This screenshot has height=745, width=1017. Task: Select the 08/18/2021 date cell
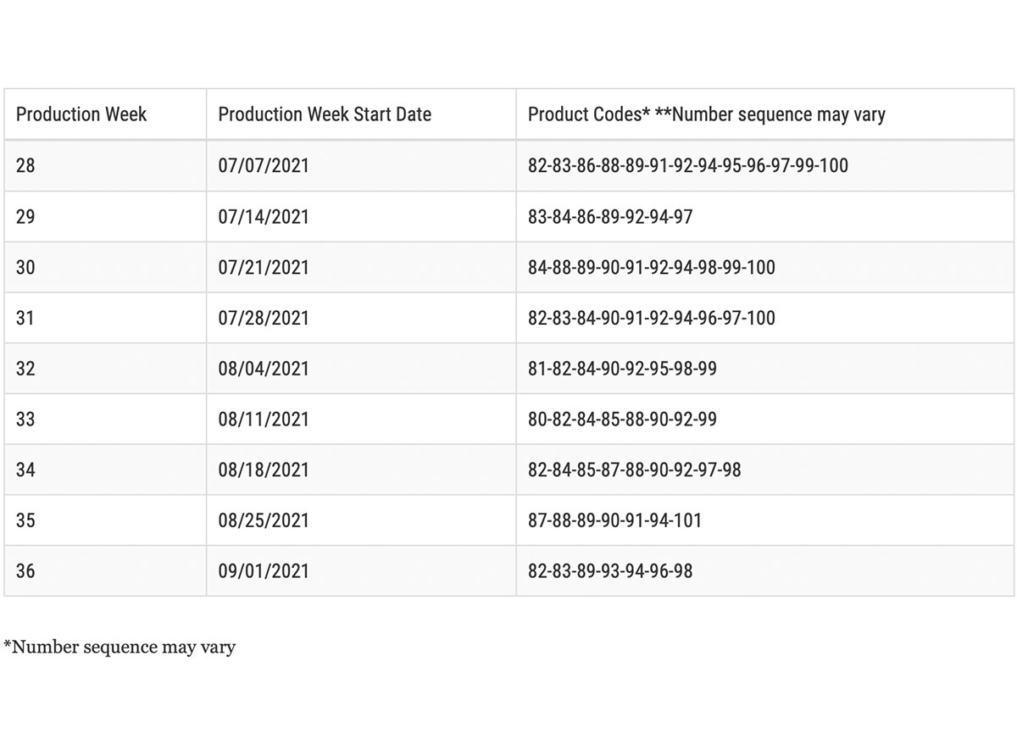[264, 470]
